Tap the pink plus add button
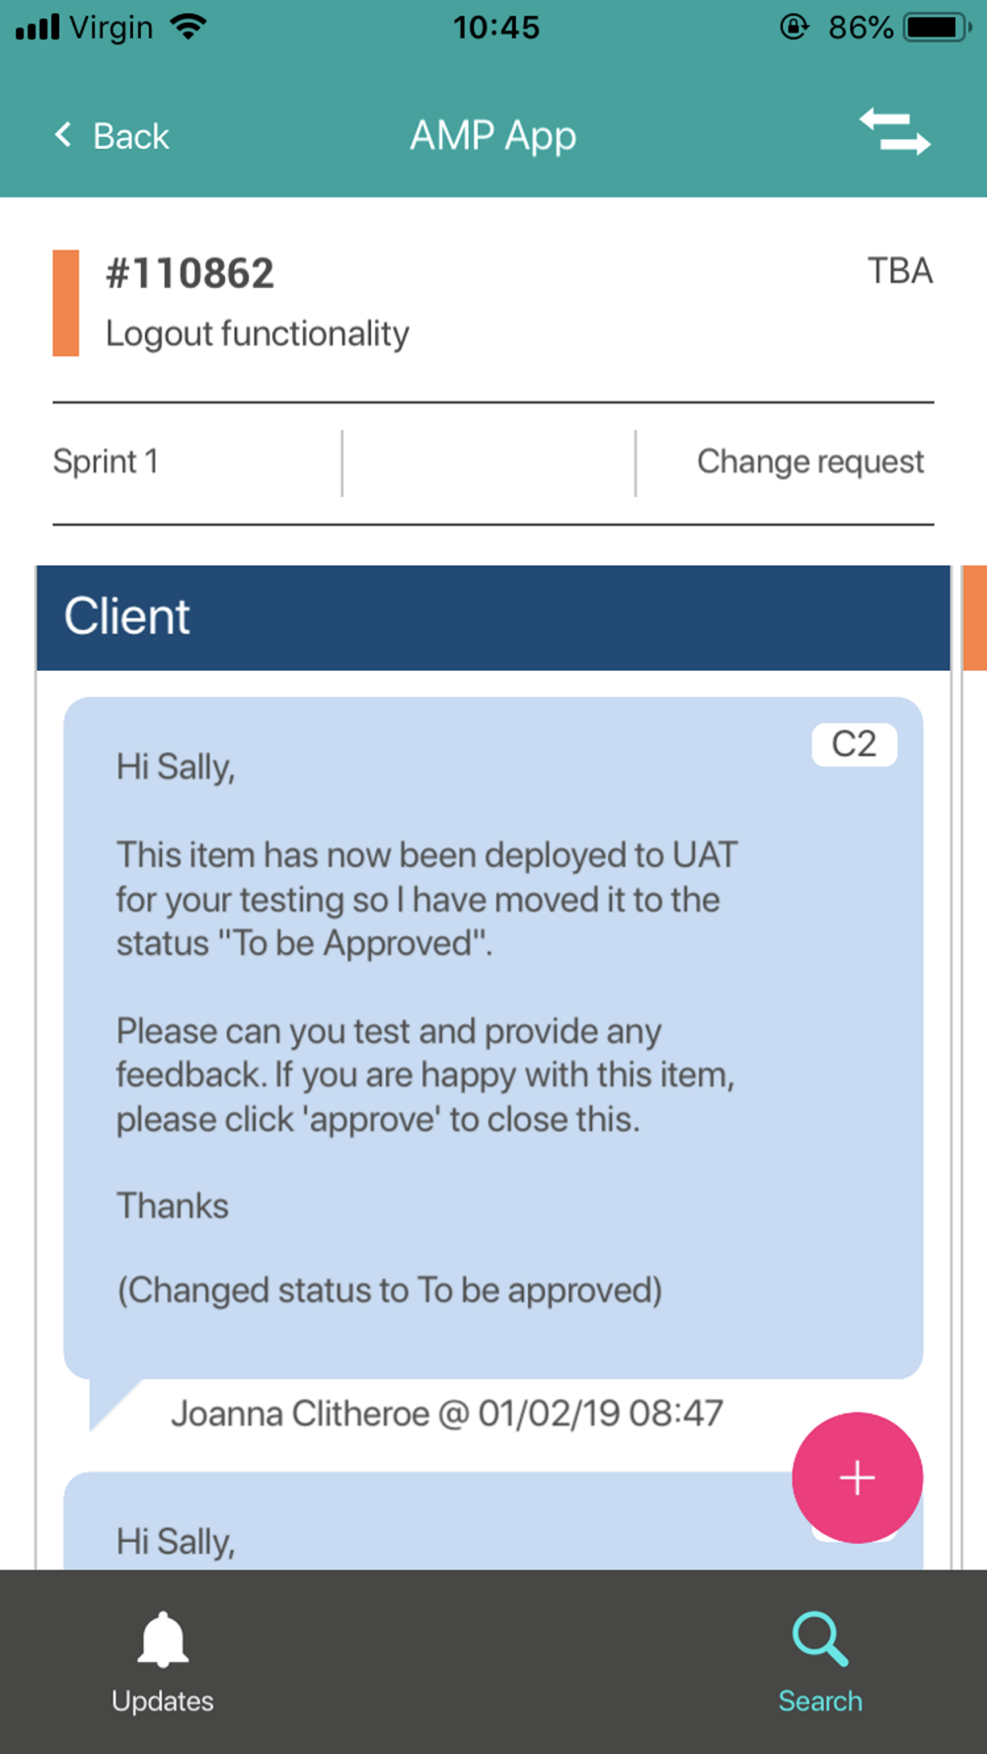This screenshot has height=1754, width=987. [x=857, y=1478]
